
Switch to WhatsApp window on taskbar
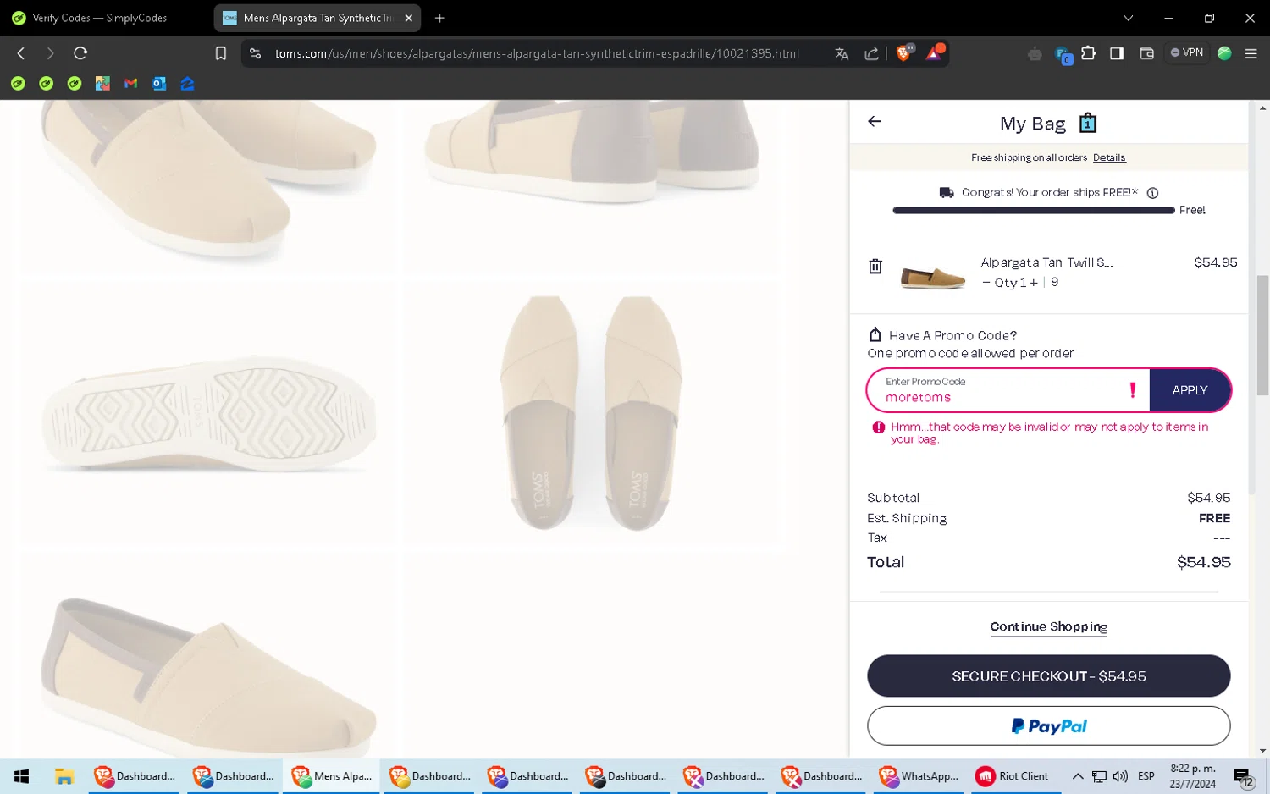[x=919, y=776]
